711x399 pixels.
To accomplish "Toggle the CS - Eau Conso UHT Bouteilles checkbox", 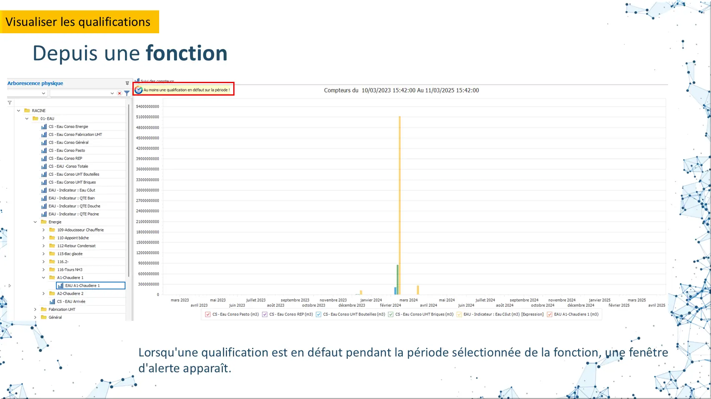I will coord(319,315).
